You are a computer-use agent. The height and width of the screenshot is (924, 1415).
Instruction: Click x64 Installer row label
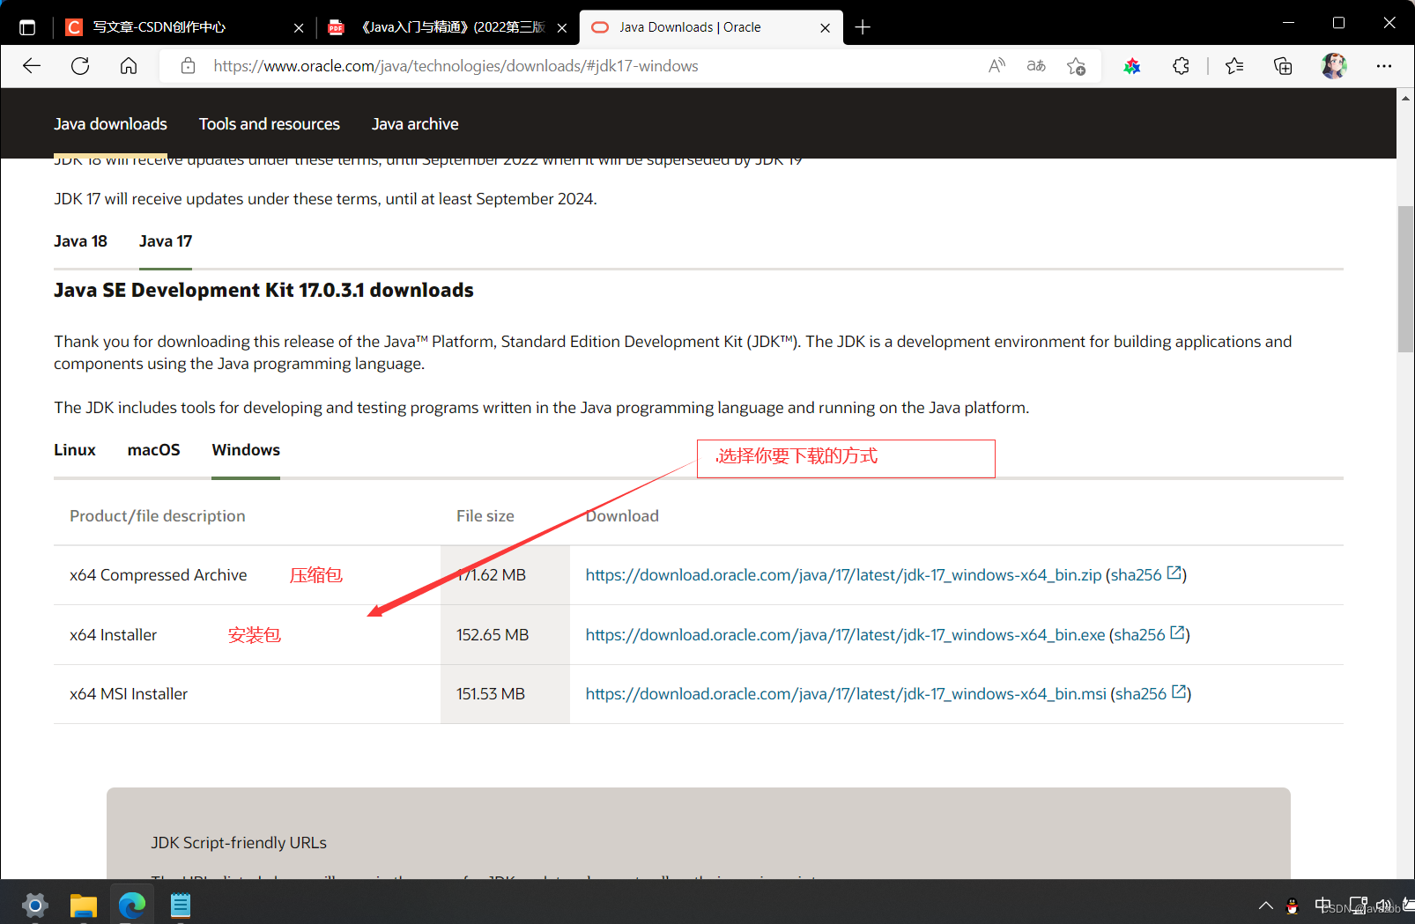coord(113,635)
